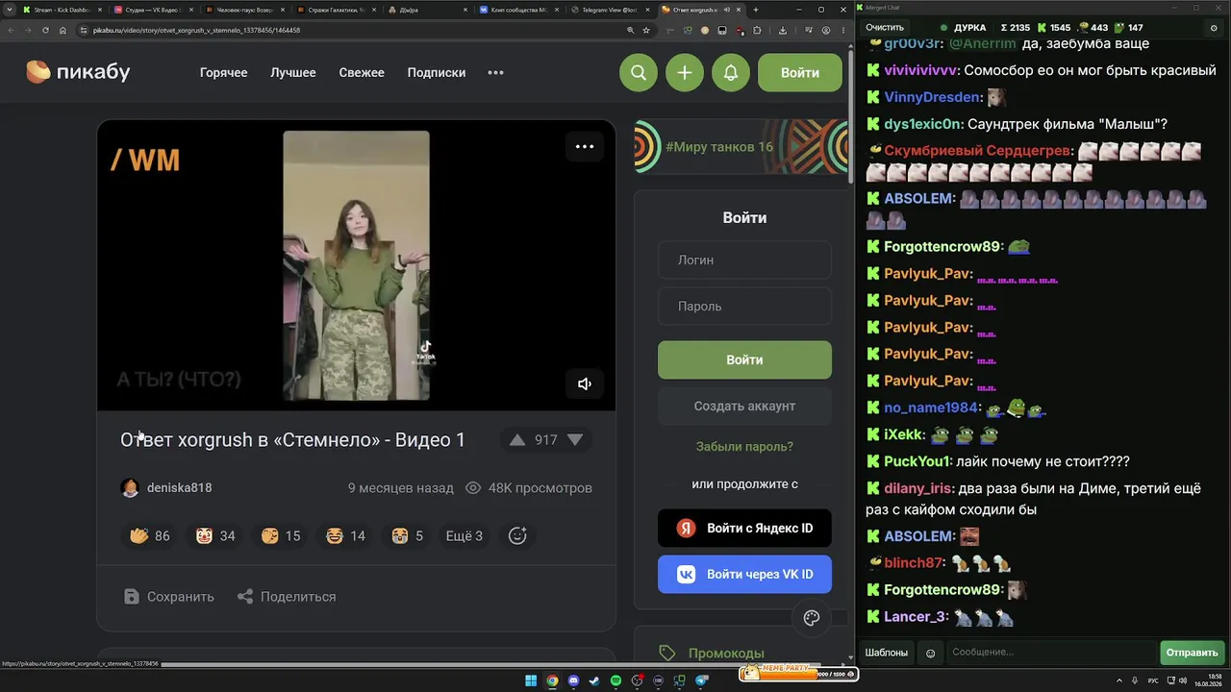Sign in with 'Войти через VK ID'
Screen dimensions: 1231x692
coord(744,574)
